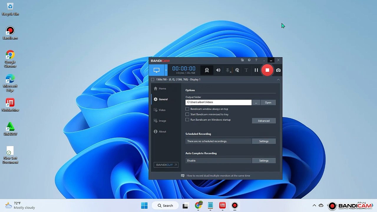
Task: Open Bandicam help question mark icon
Action: pos(256,60)
